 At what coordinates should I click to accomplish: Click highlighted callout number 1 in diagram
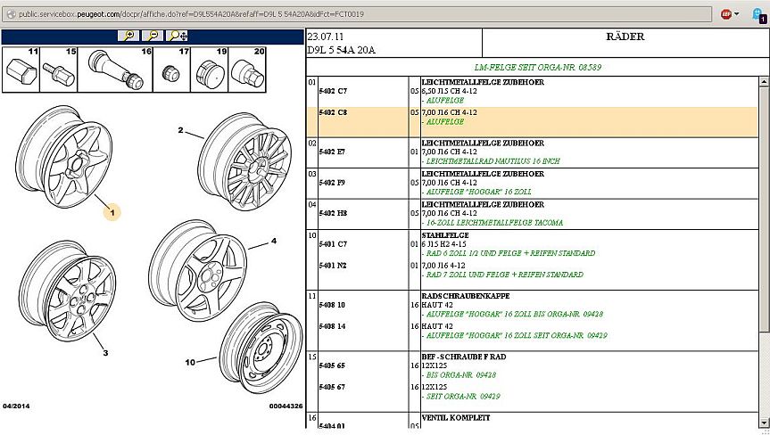113,212
